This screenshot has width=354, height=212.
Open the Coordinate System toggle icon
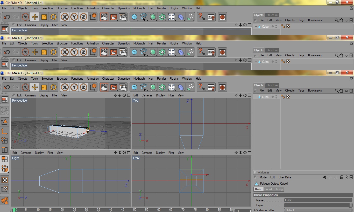click(x=93, y=87)
